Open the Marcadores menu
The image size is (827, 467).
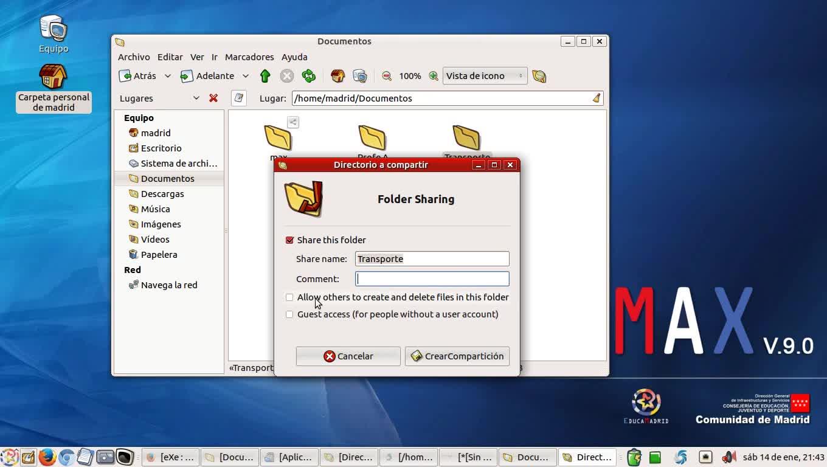[249, 57]
